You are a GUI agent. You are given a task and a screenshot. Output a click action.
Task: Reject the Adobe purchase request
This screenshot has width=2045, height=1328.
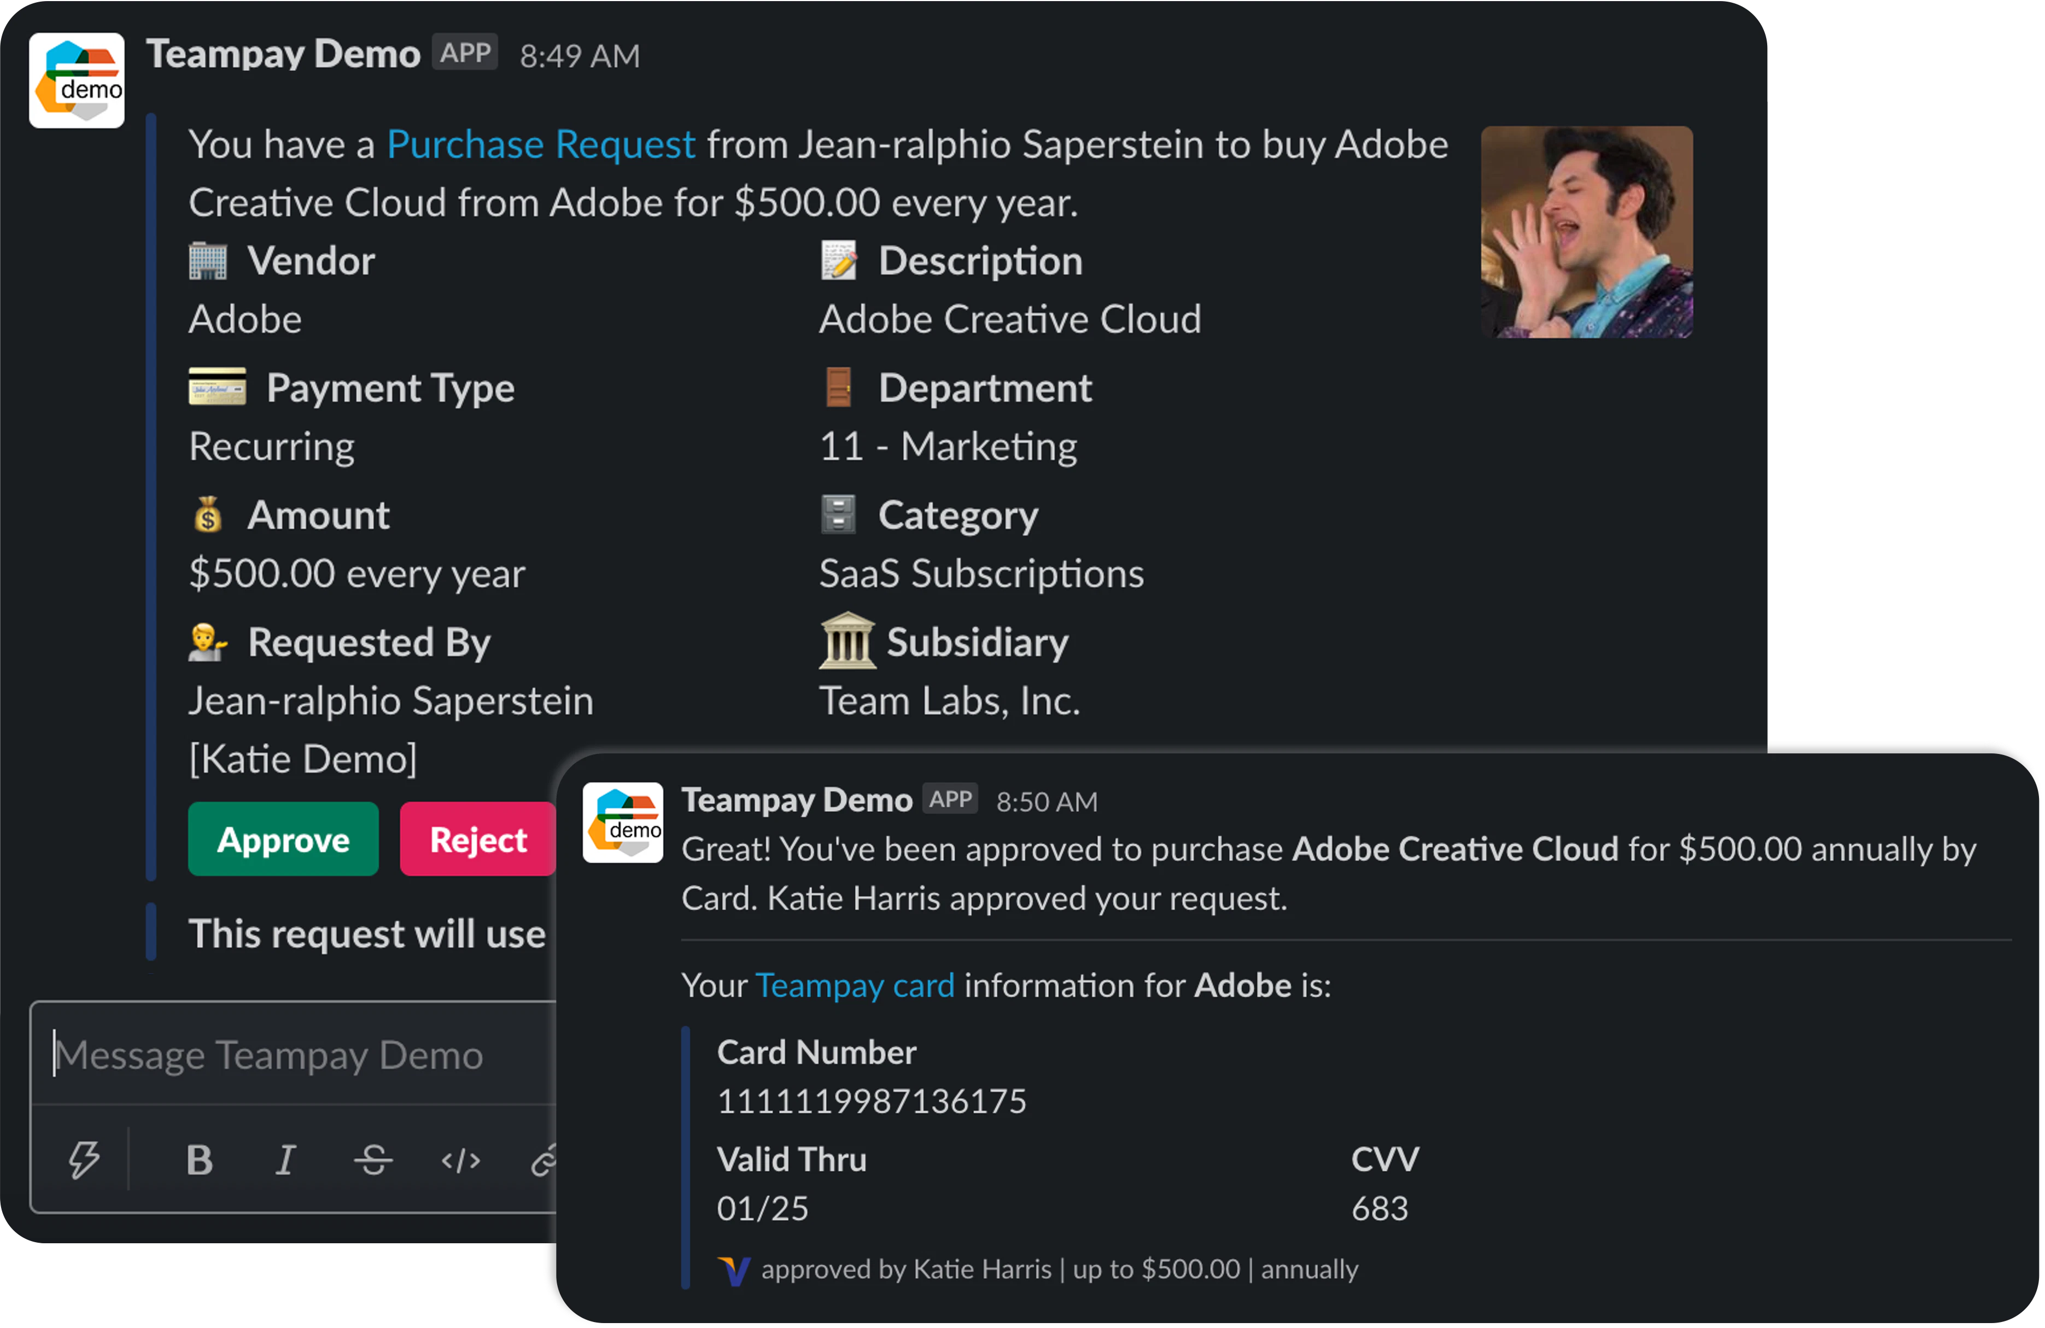(x=478, y=839)
